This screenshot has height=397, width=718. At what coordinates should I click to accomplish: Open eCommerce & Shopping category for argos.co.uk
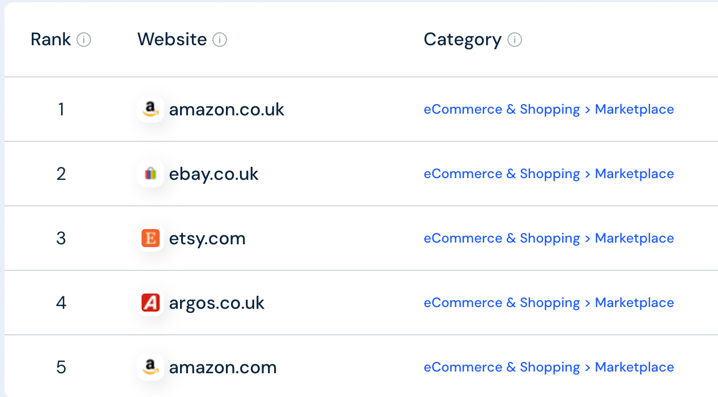(502, 303)
